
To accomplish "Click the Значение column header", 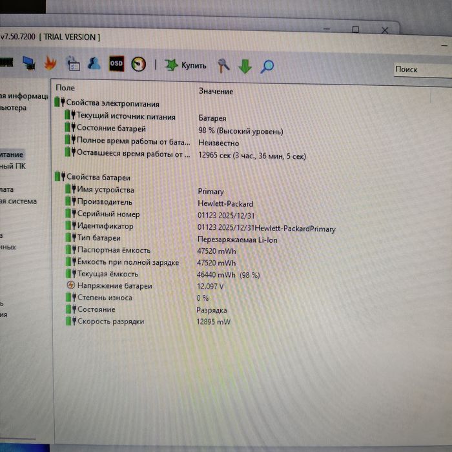I will tap(216, 92).
